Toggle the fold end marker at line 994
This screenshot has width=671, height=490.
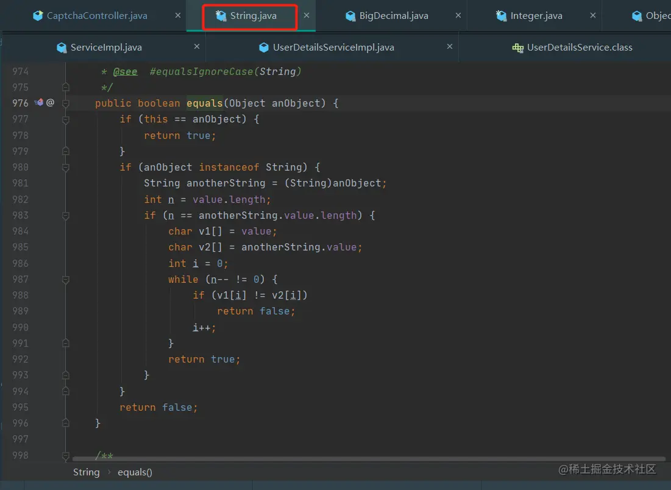click(66, 391)
